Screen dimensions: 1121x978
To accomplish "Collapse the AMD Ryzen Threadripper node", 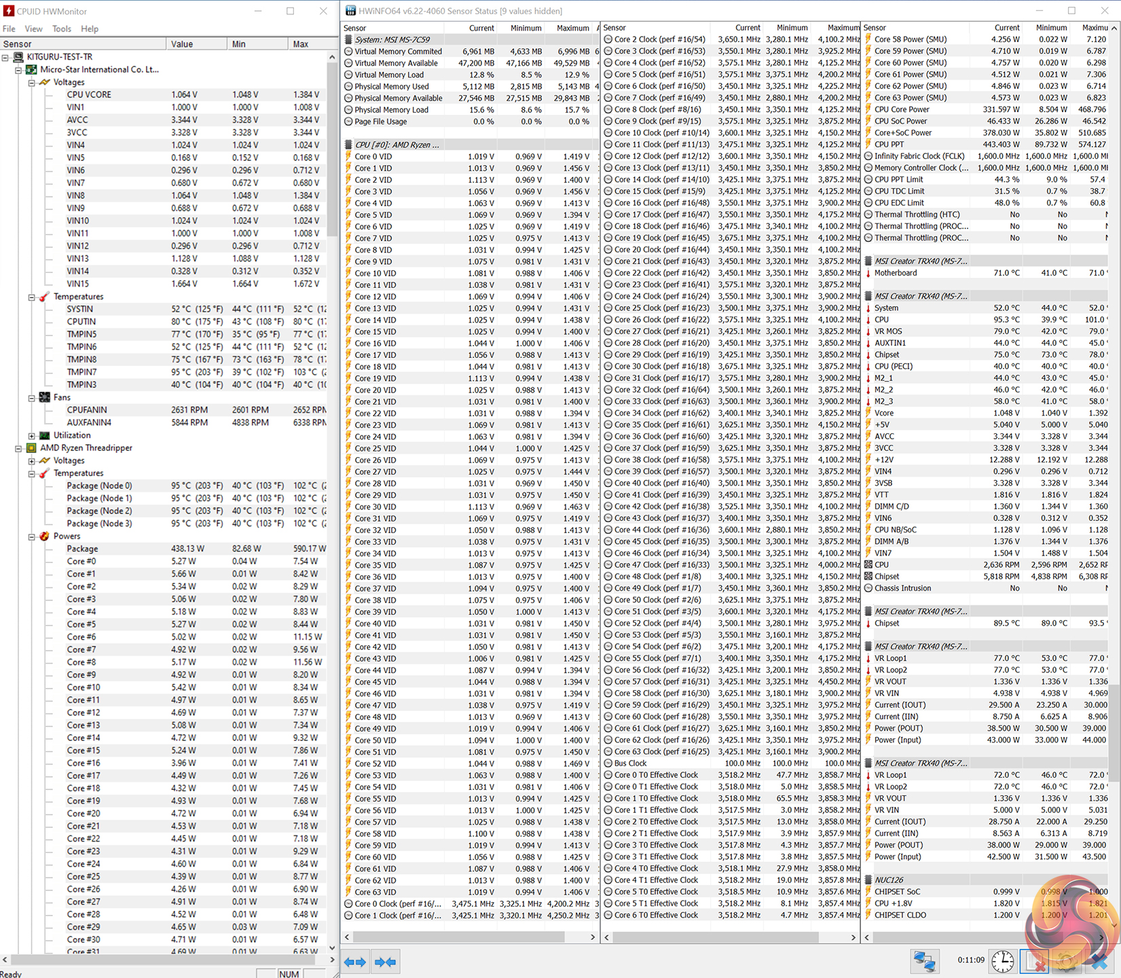I will click(19, 448).
